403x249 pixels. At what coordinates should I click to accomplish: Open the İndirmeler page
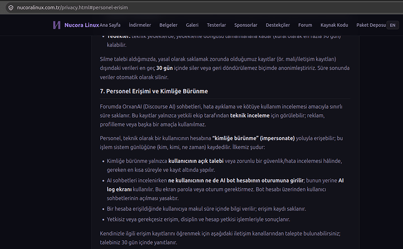[140, 25]
